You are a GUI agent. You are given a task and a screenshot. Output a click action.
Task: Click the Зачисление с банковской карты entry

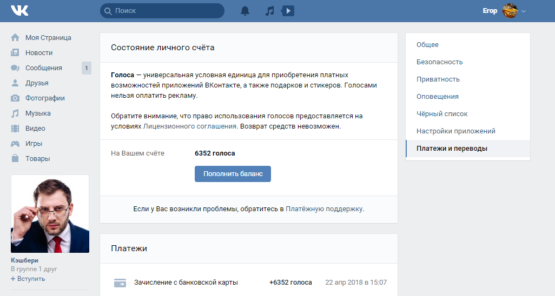coord(186,282)
